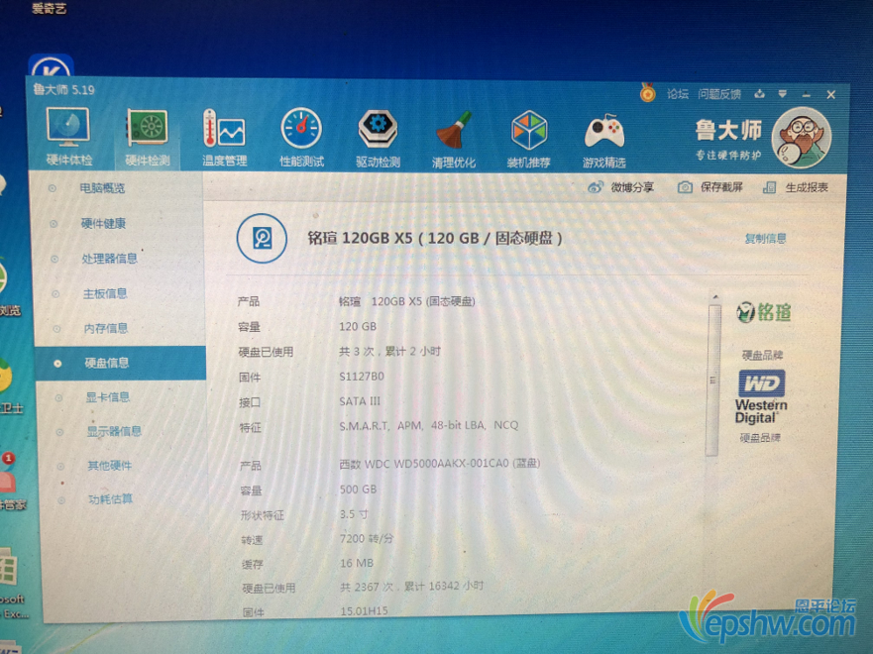873x654 pixels.
Task: Switch to the 硬件检测 hardware detection section
Action: tap(147, 138)
